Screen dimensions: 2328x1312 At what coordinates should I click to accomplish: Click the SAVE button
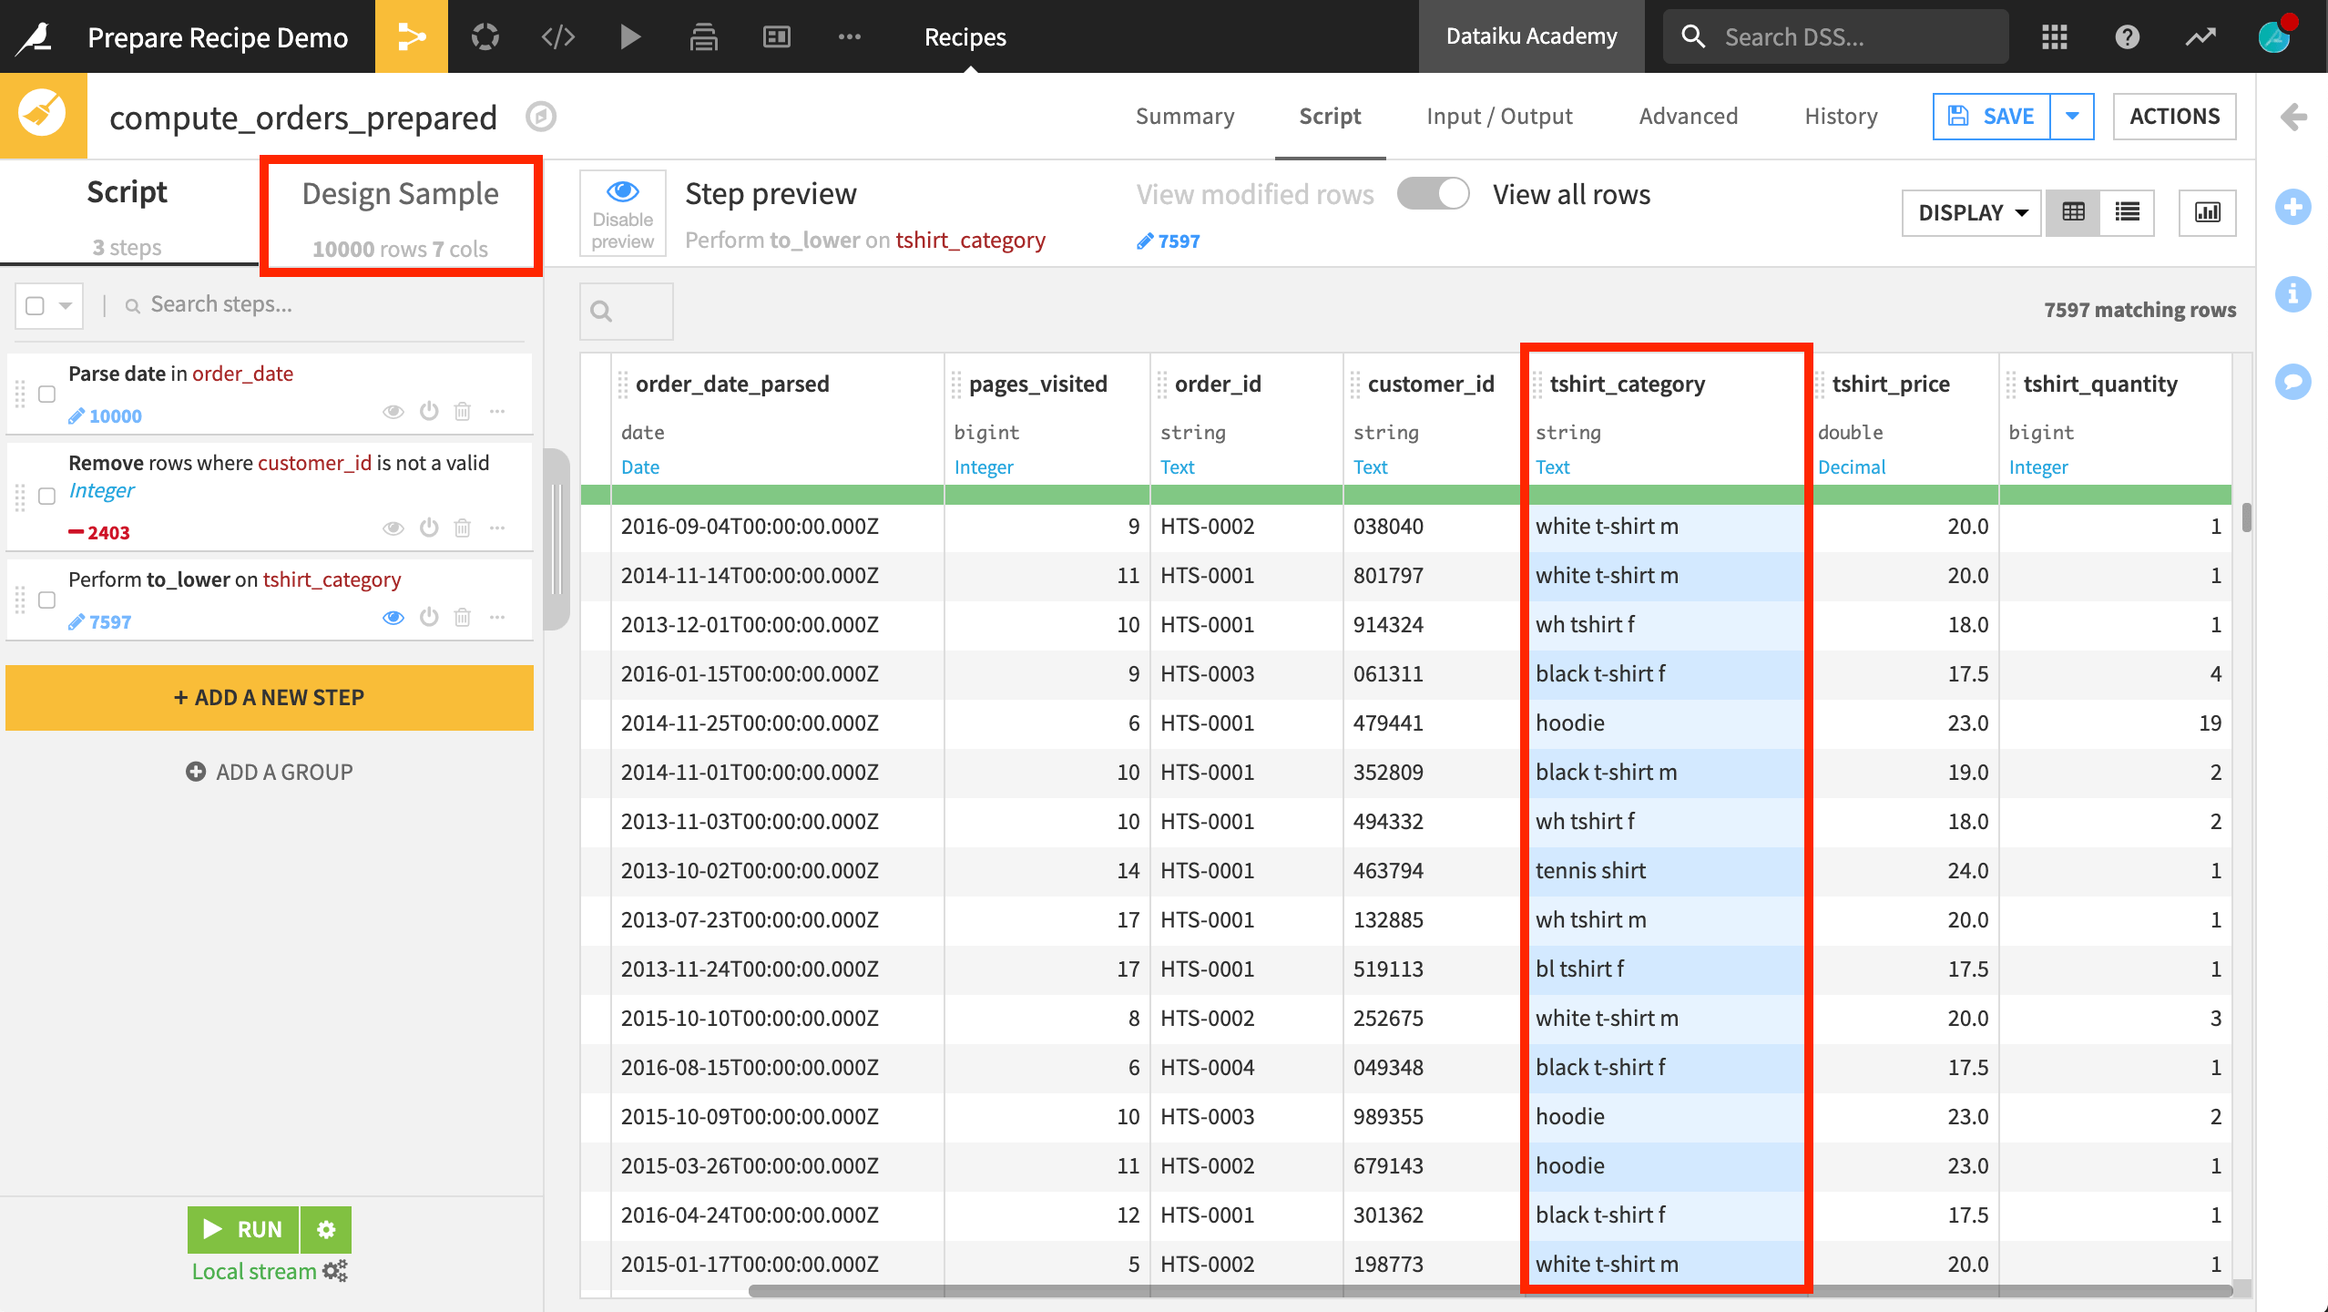(x=1991, y=117)
